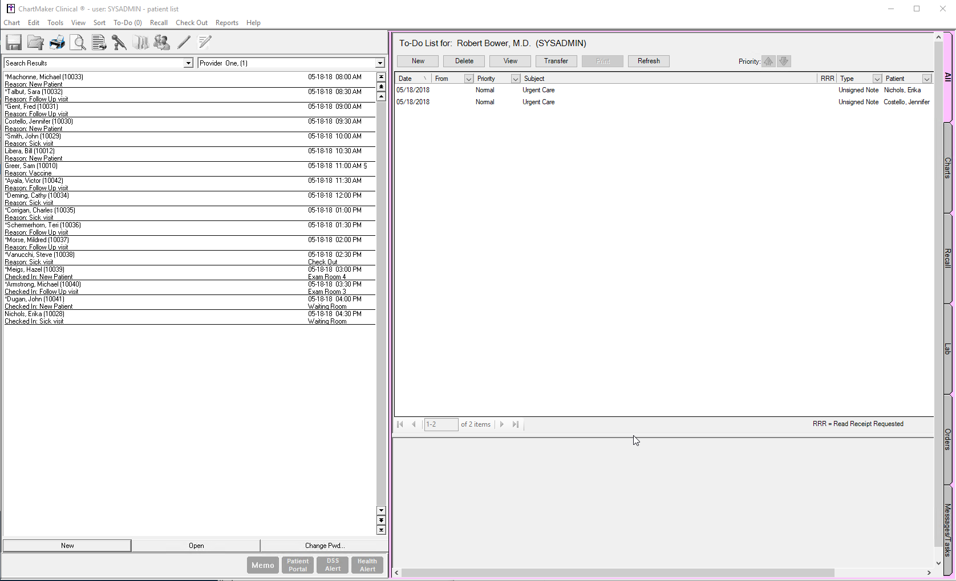Expand the Search Results dropdown
The image size is (956, 581).
pos(188,63)
